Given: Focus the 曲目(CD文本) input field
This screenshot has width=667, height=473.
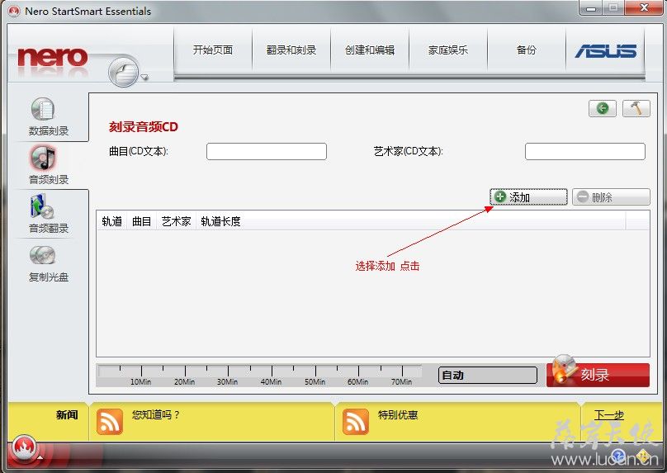Looking at the screenshot, I should click(267, 151).
